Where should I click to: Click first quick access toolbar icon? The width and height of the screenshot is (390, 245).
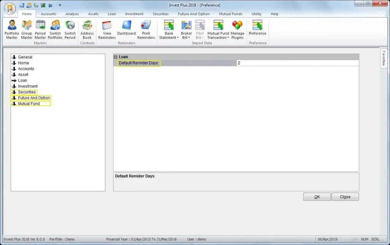tap(22, 5)
